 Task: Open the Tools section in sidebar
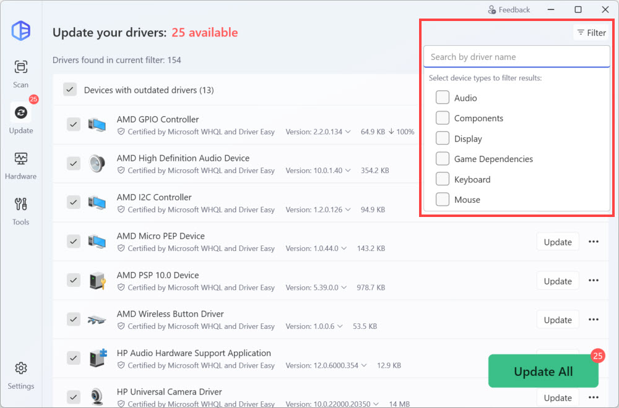pyautogui.click(x=20, y=211)
